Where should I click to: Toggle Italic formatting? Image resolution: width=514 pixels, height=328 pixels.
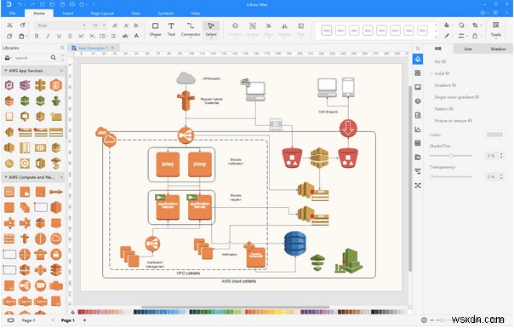coord(48,36)
